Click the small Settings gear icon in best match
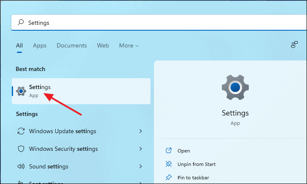 coord(21,91)
